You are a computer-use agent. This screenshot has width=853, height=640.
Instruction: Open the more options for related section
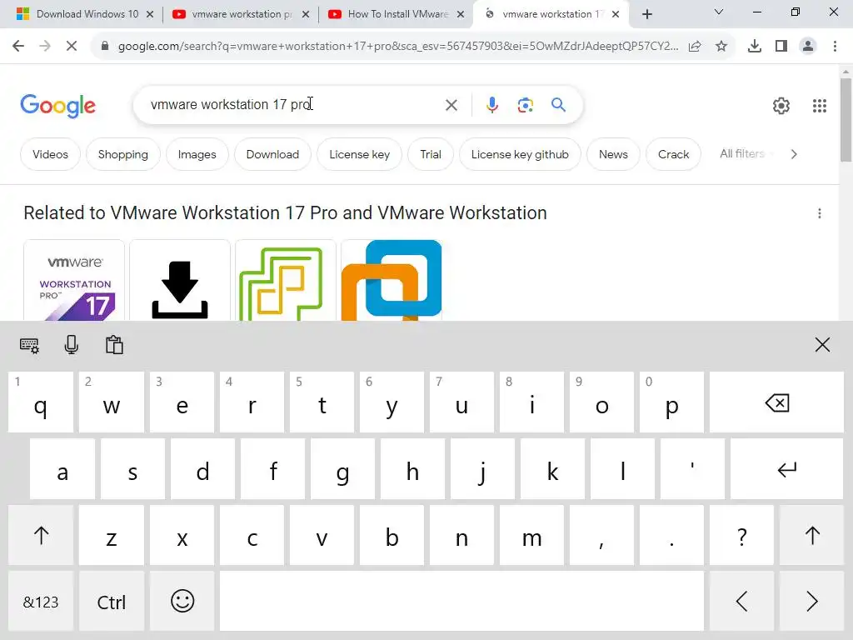point(820,213)
